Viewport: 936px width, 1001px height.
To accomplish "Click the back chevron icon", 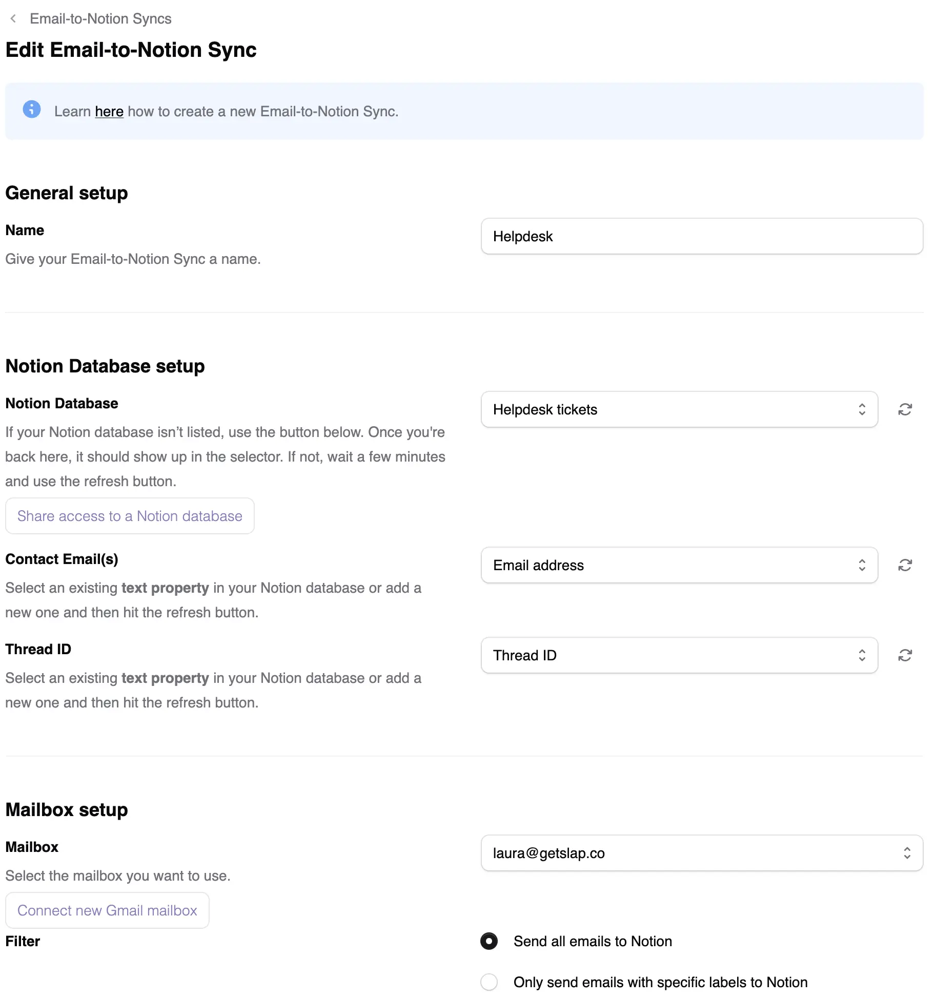I will tap(13, 19).
